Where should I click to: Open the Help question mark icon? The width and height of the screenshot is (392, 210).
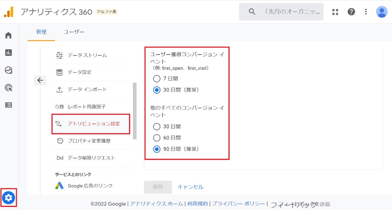[x=351, y=12]
